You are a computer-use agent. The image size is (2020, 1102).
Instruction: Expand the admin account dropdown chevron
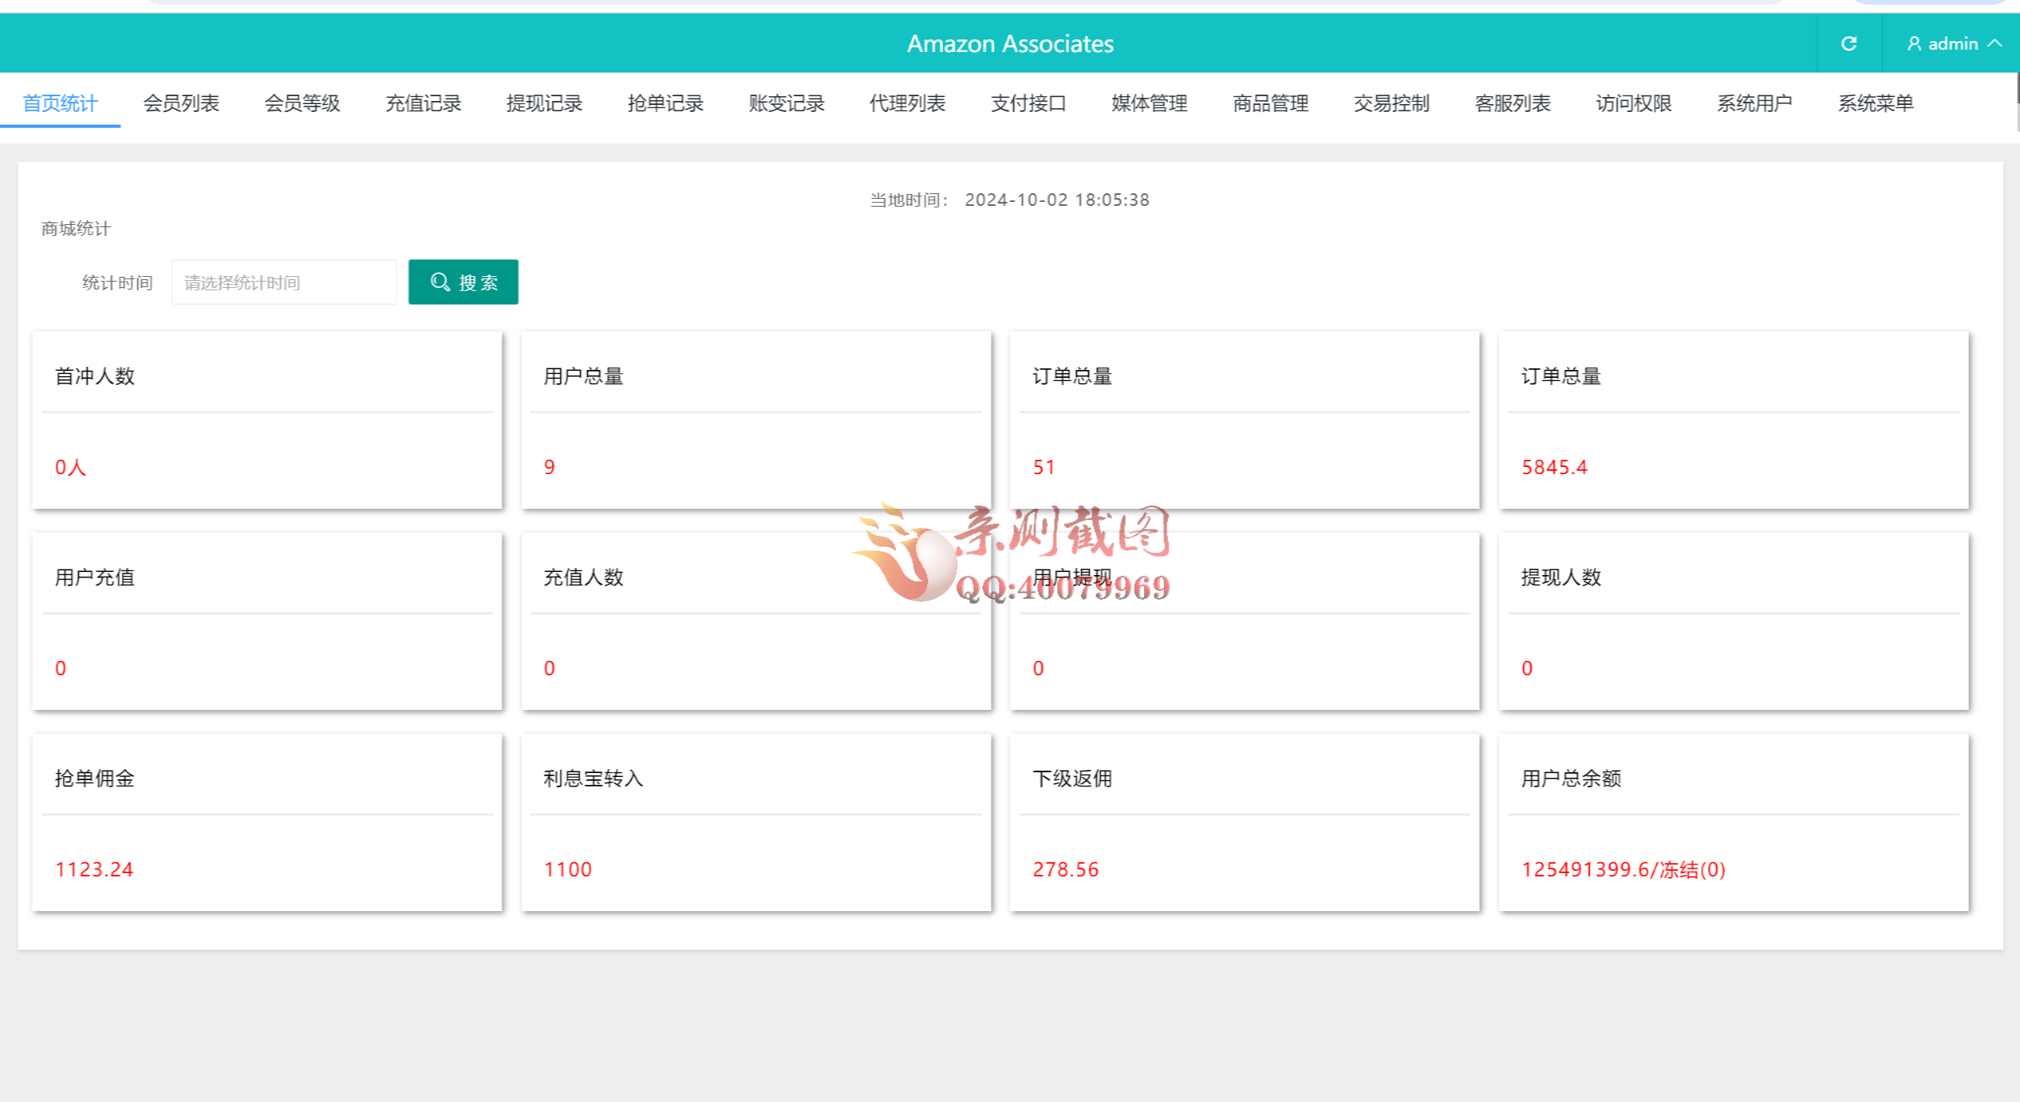point(1995,43)
